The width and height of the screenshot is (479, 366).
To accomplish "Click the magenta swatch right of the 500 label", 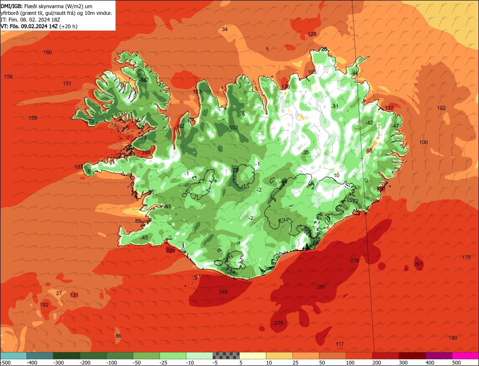I will click(465, 355).
